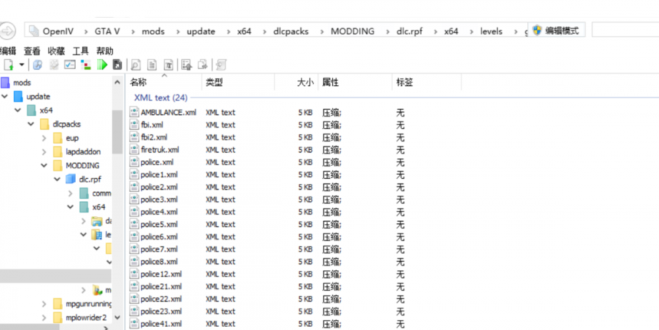659x330 pixels.
Task: Click the blue search tool toolbar icon
Action: [38, 64]
